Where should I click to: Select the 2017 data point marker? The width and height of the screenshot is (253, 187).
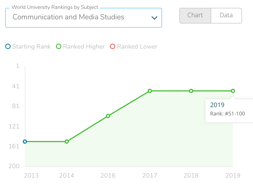tap(150, 91)
